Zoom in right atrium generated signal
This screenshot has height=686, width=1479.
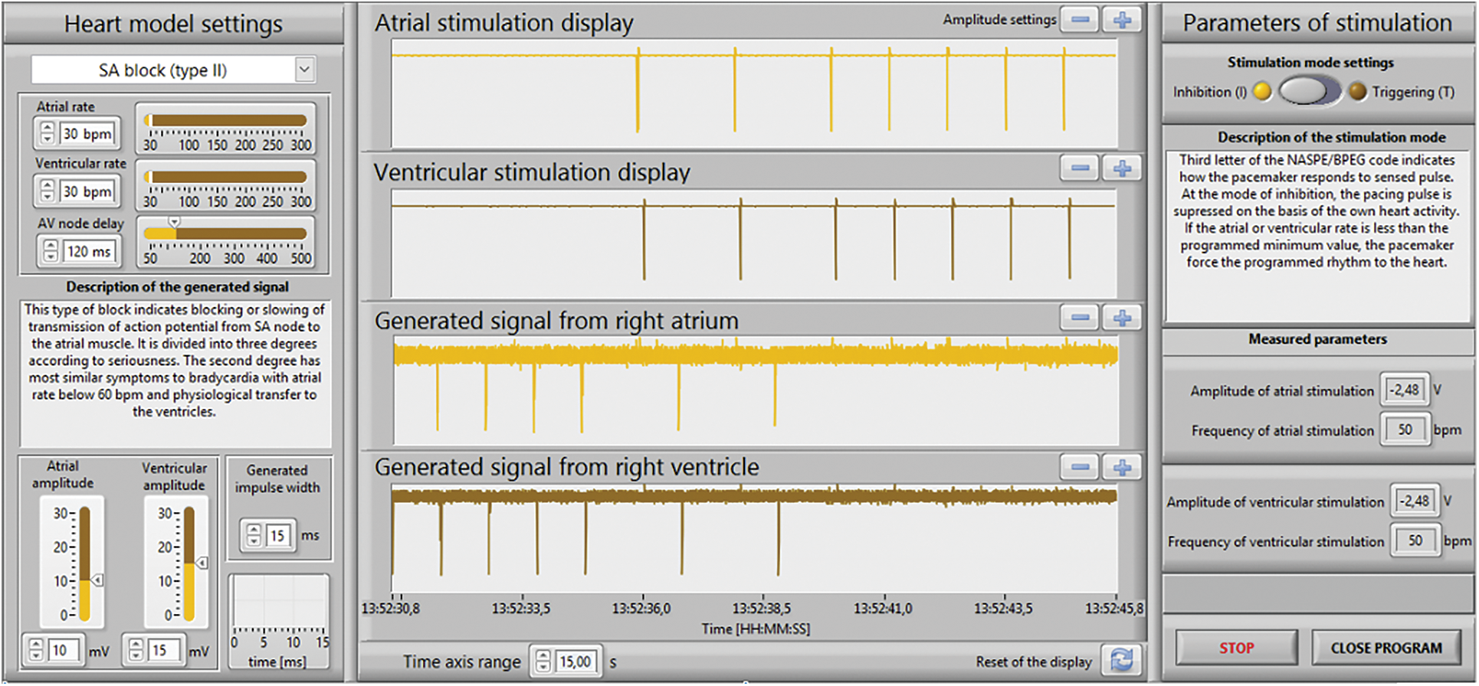(x=1122, y=318)
